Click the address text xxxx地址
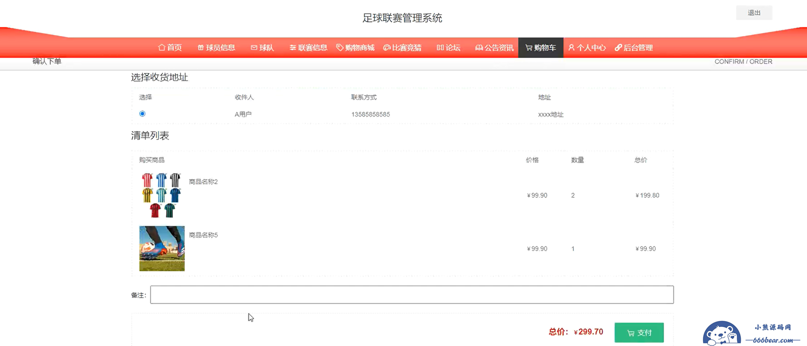 (x=551, y=115)
